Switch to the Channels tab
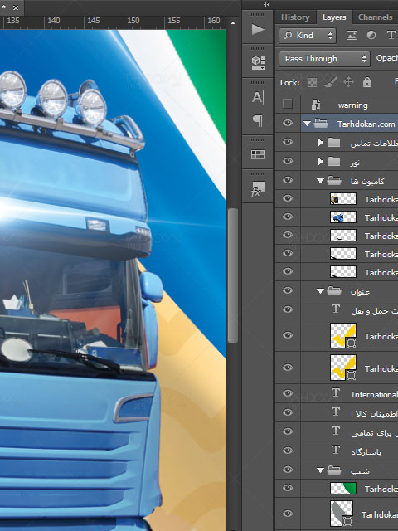The image size is (398, 531). pyautogui.click(x=376, y=17)
